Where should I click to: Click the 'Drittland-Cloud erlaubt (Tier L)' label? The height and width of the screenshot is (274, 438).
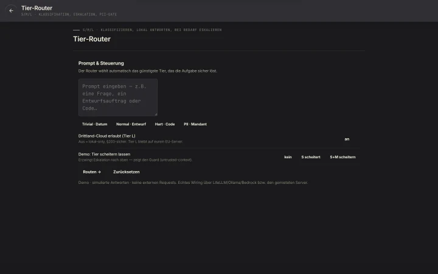106,136
